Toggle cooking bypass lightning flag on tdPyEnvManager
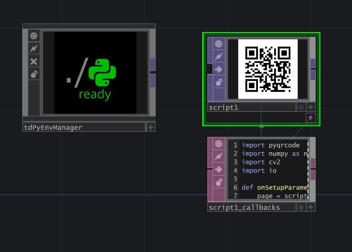Screen dimensions: 352x252 34,48
